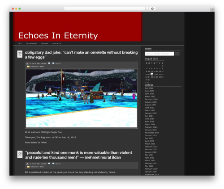Open the July 2026 archive

149,88
